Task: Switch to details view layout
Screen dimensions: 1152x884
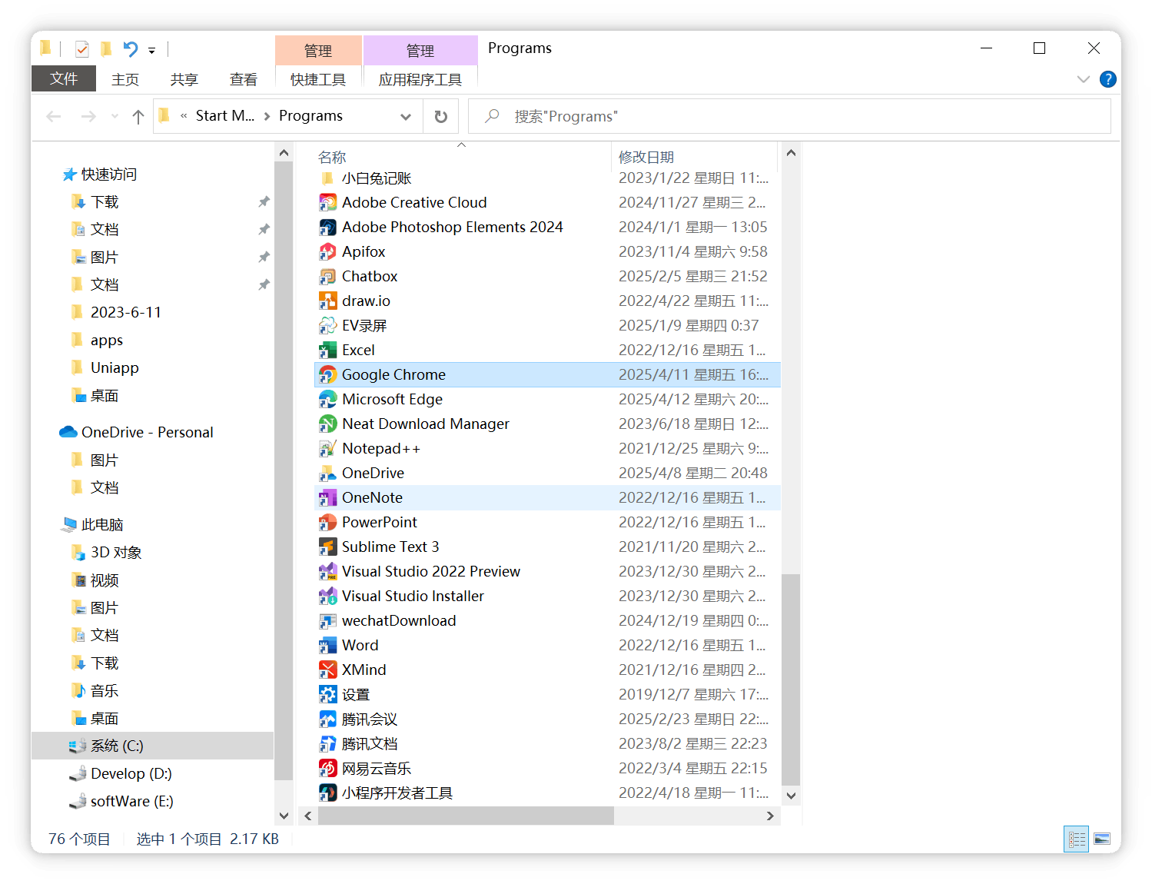Action: point(1077,839)
